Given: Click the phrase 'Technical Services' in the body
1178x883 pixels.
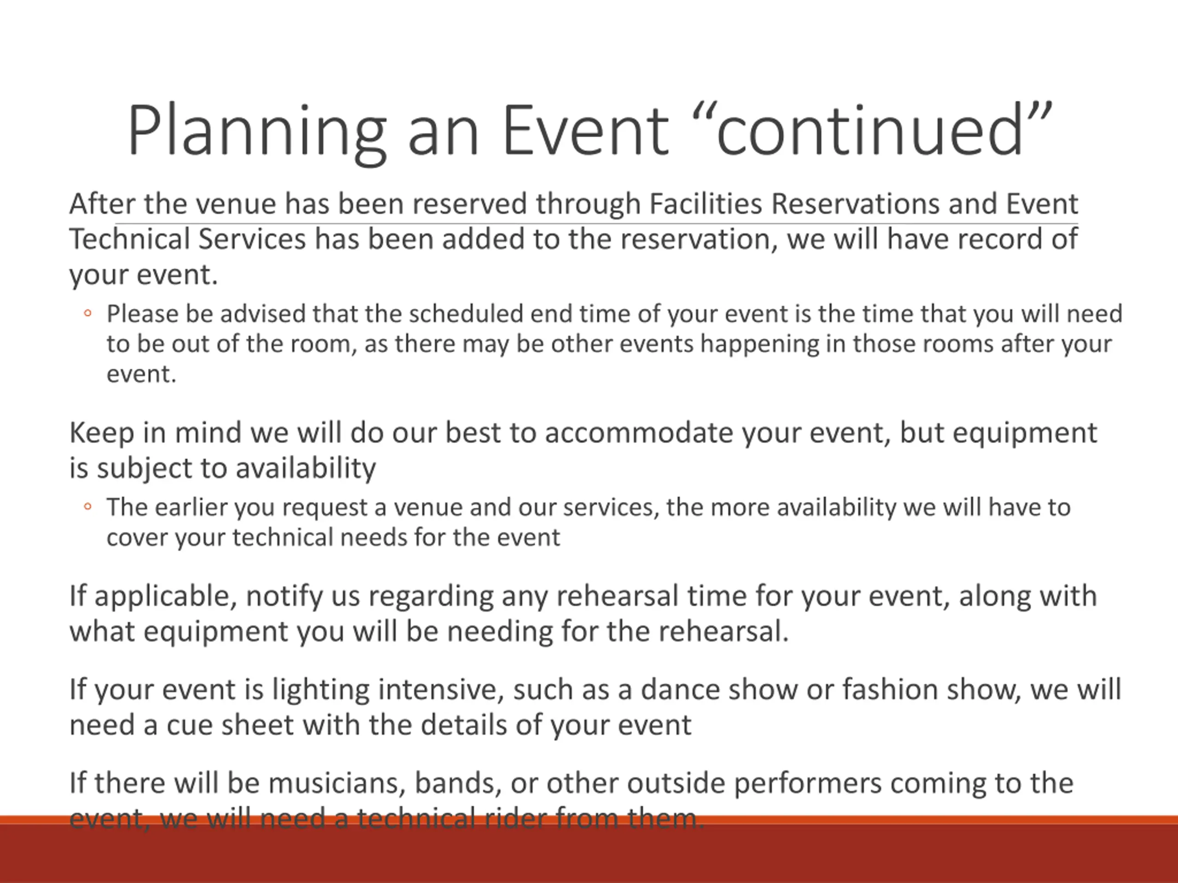Looking at the screenshot, I should (x=187, y=239).
